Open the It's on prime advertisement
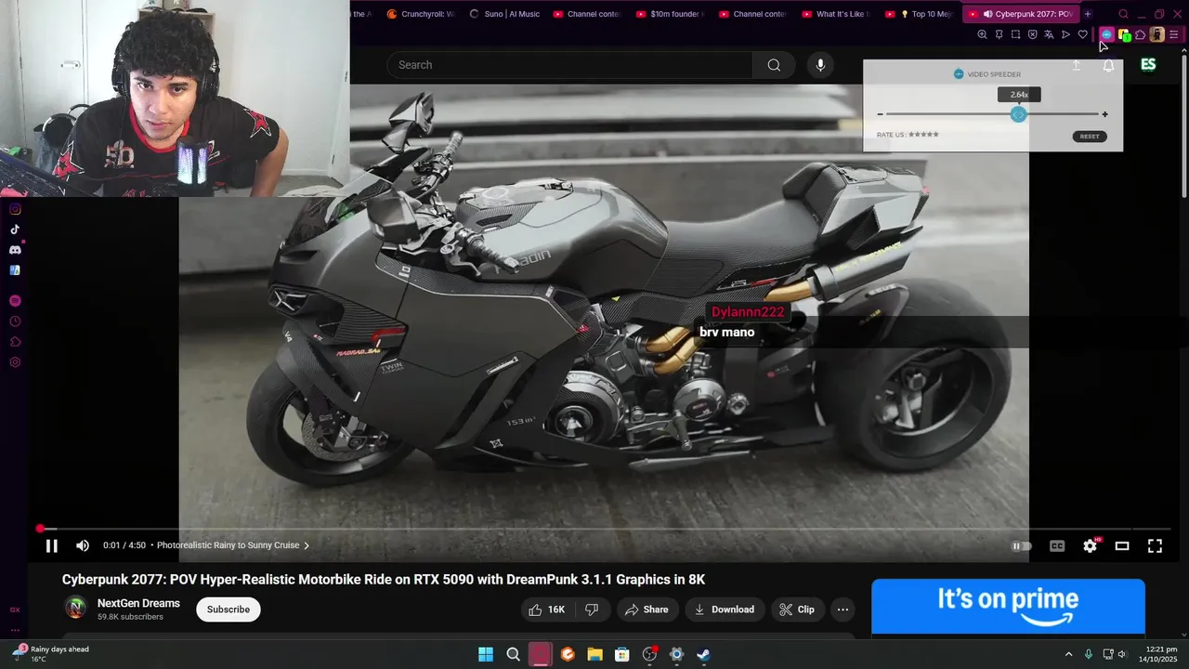Screen dimensions: 1189x669 click(1008, 607)
